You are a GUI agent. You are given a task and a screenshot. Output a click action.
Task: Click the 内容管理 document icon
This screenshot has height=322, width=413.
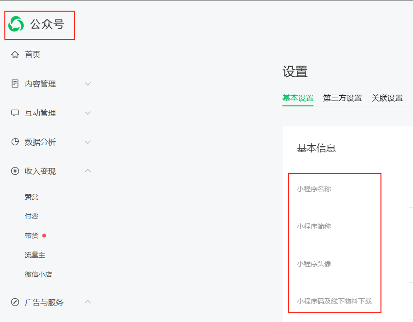coord(15,84)
